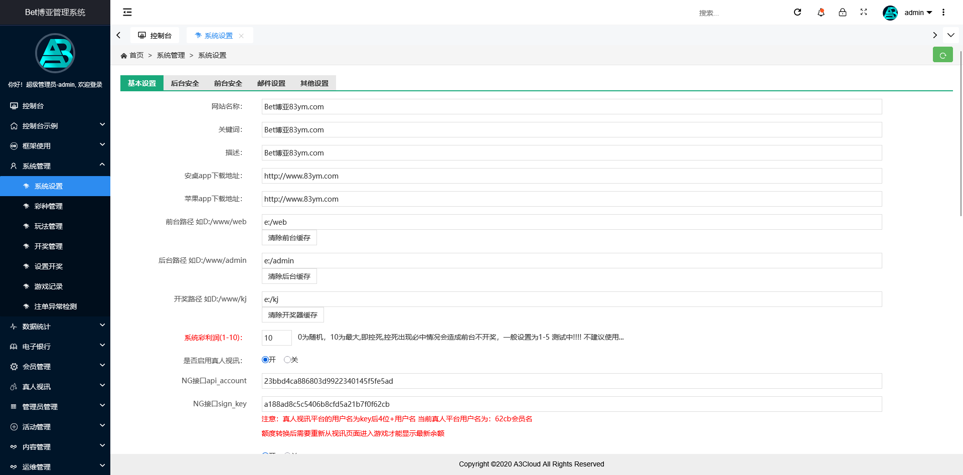
Task: Switch to 邮件设置 tab
Action: click(x=271, y=83)
